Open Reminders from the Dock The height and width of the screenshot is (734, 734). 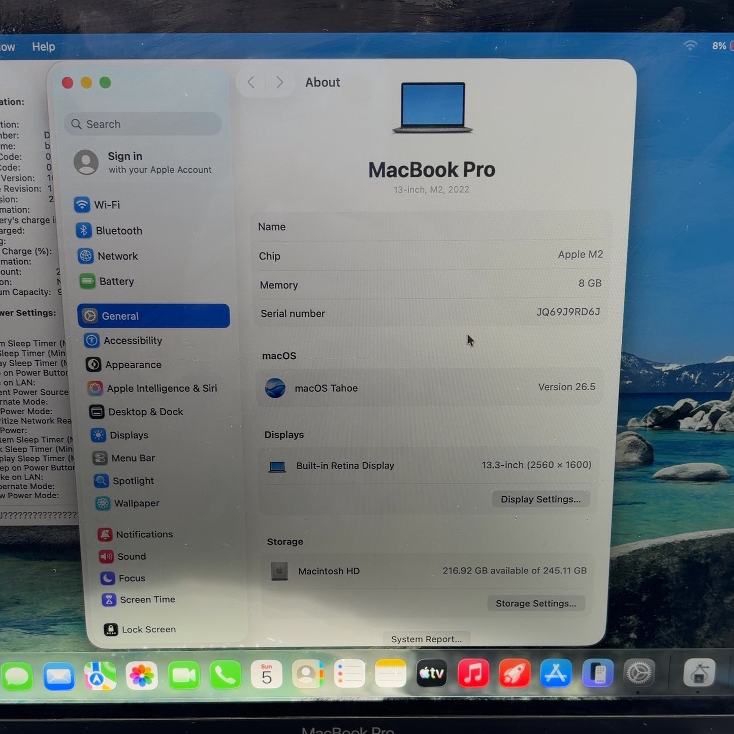tap(349, 674)
